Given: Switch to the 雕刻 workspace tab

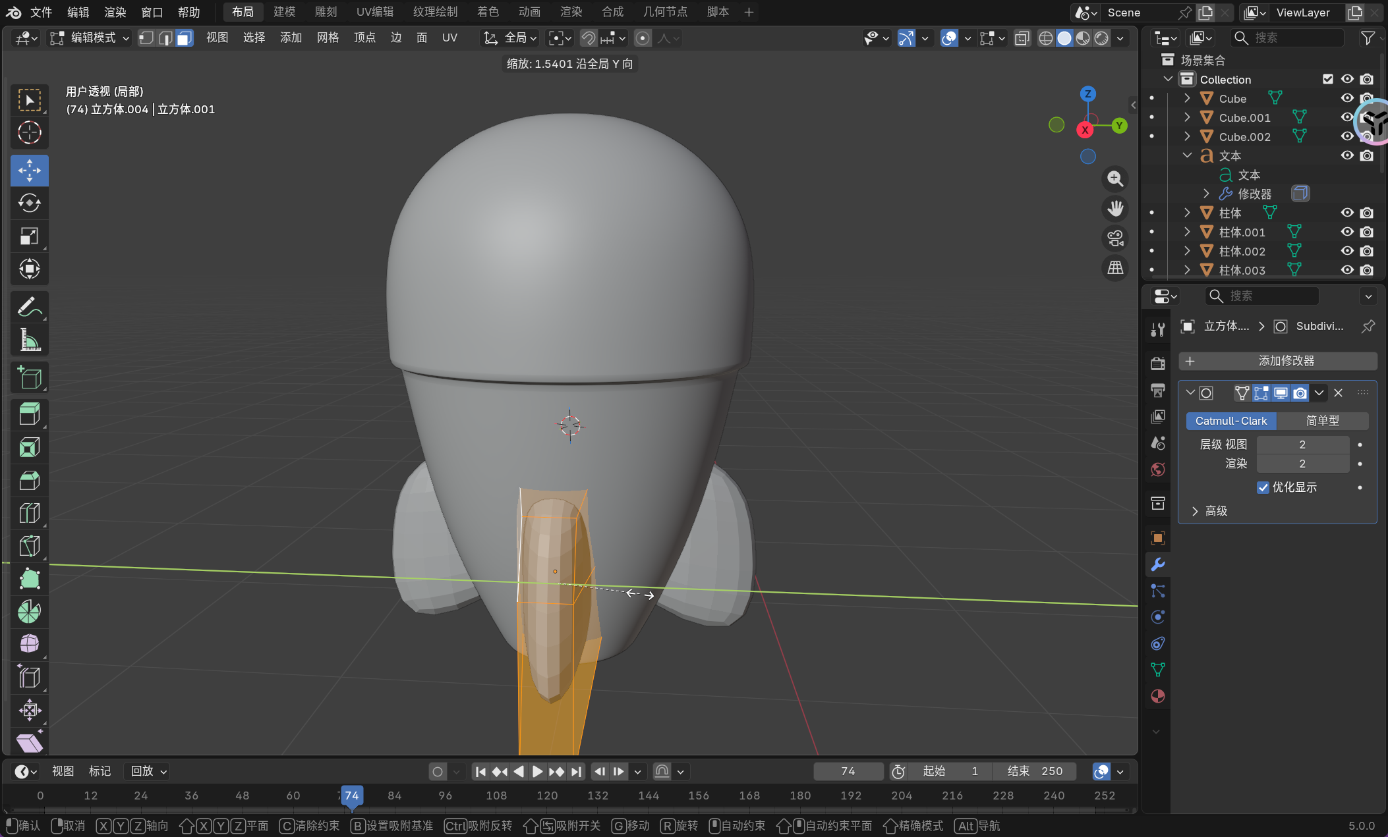Looking at the screenshot, I should coord(326,12).
